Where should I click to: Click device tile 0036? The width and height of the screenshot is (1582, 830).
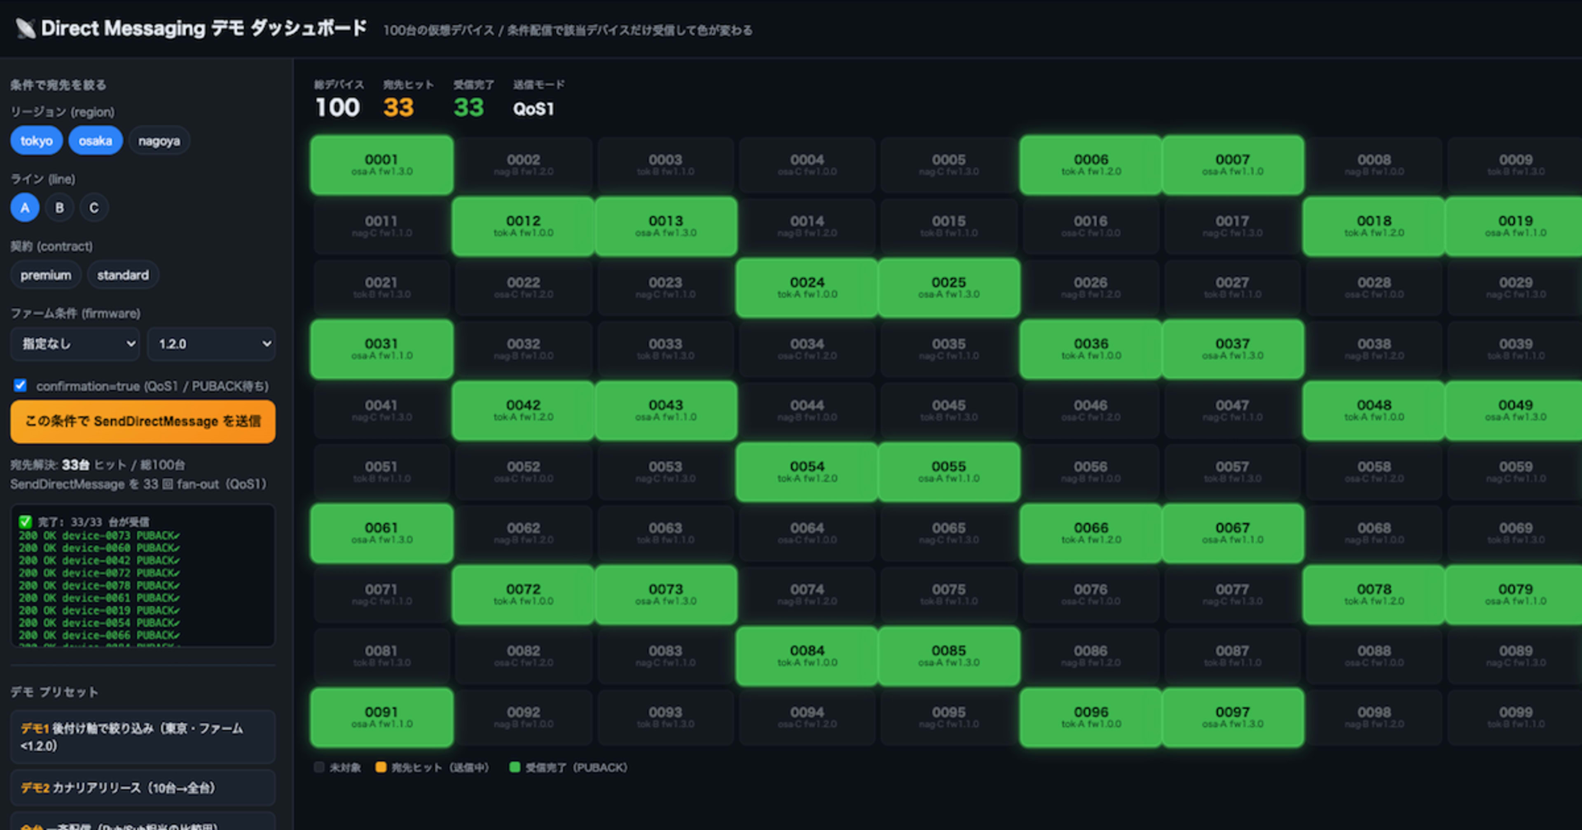tap(1091, 349)
